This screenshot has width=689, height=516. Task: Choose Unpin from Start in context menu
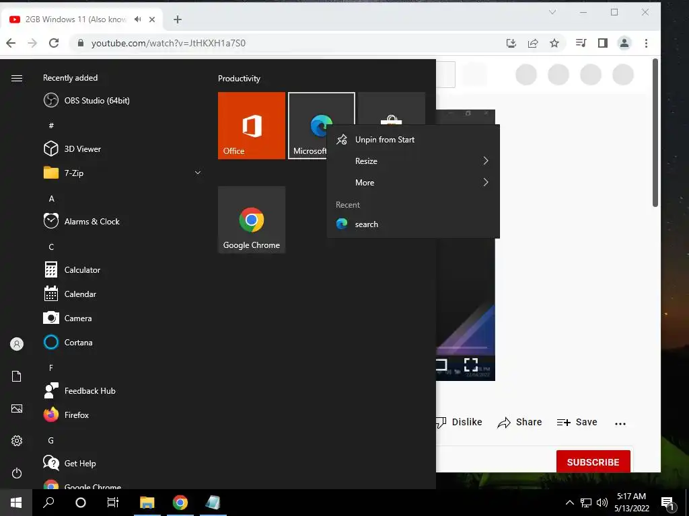point(413,140)
